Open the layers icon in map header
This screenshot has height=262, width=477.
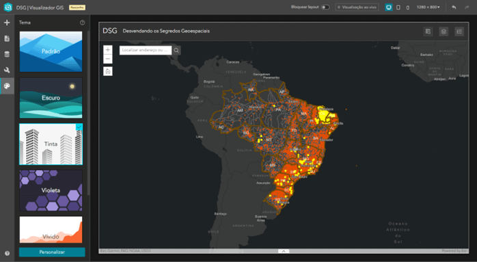(444, 31)
